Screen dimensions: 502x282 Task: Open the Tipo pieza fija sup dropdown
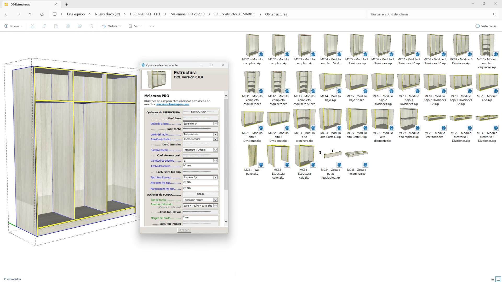point(215,177)
